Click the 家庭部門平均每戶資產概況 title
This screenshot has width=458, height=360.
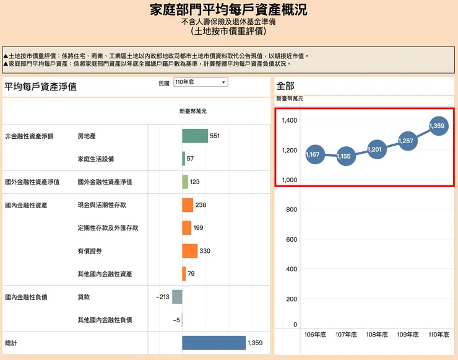(x=228, y=9)
